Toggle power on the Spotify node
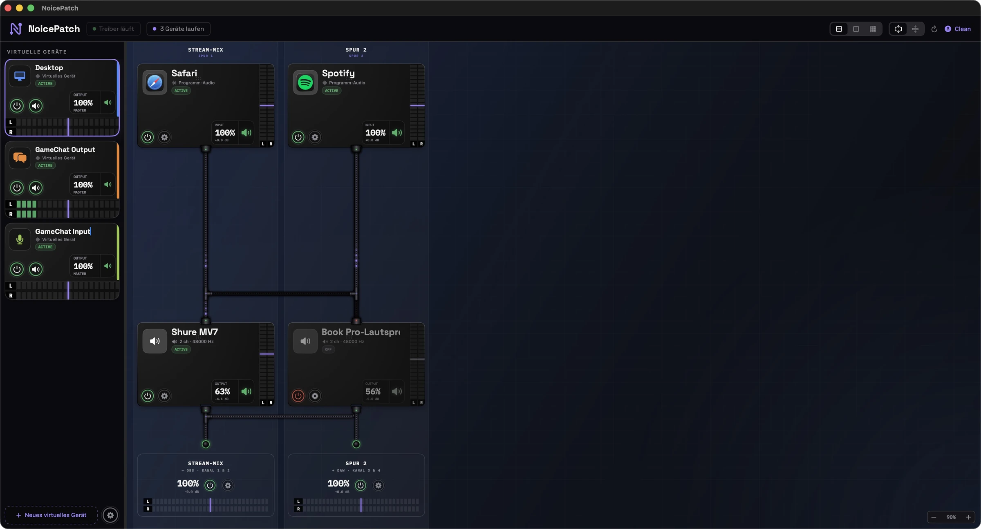Image resolution: width=981 pixels, height=529 pixels. coord(298,137)
